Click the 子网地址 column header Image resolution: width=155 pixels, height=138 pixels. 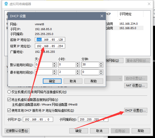point(130,14)
